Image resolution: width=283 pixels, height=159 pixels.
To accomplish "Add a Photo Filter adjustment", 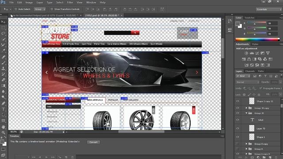I will tap(260, 59).
